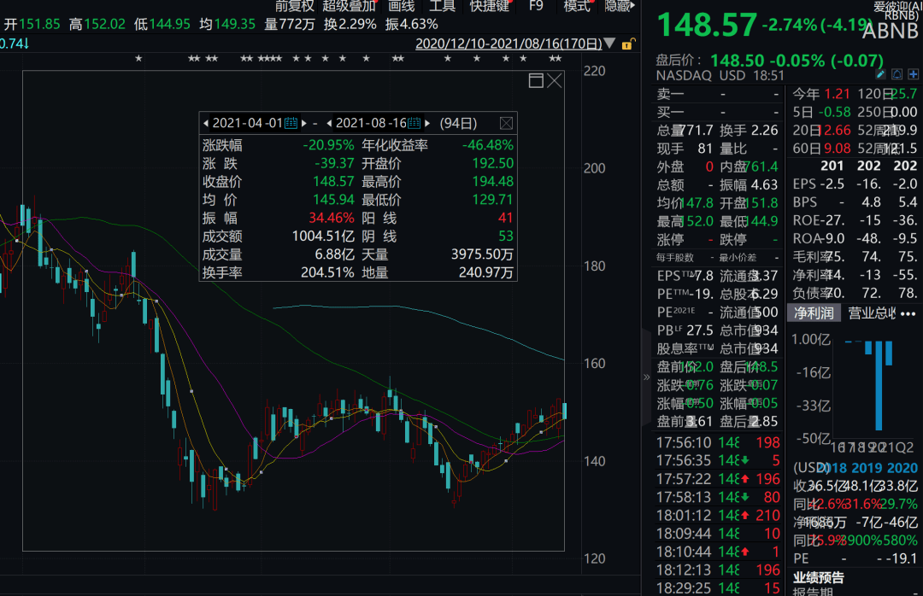Step start date 2021-04-01 backward

(x=206, y=123)
